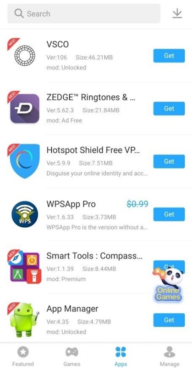Open the Smart Tools : Compass title
Viewport: 192px width, 368px height.
[x=94, y=256]
